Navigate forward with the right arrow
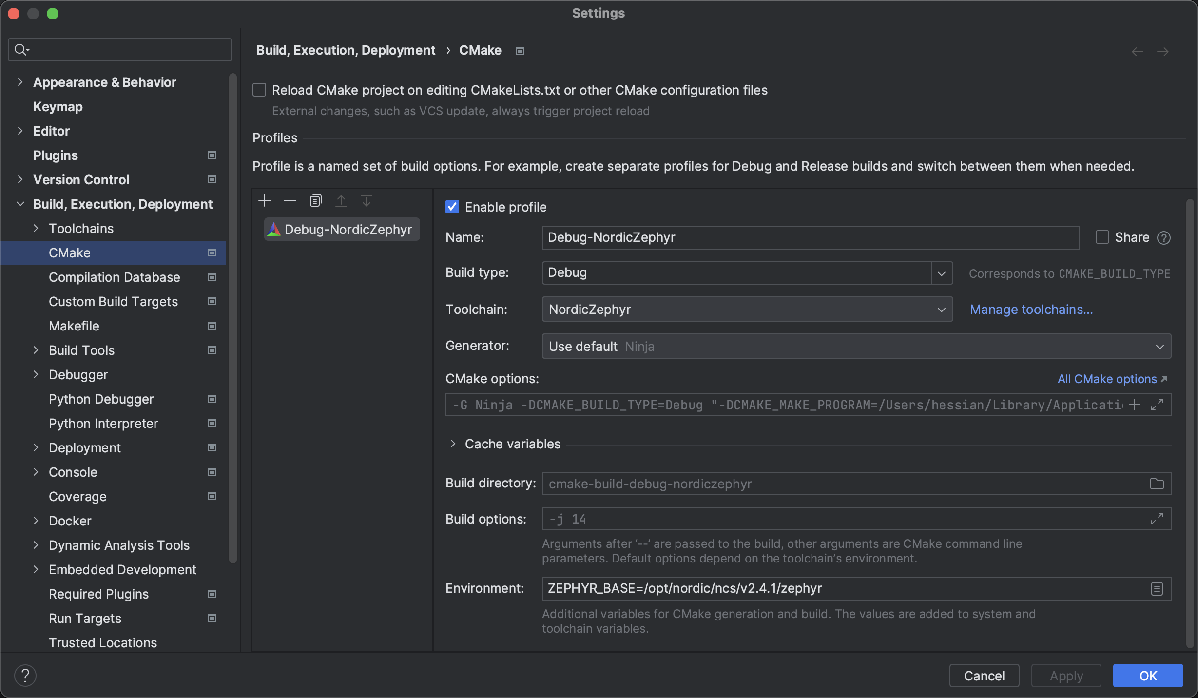This screenshot has height=698, width=1198. 1163,52
